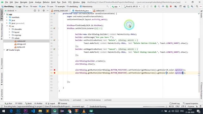Click the Debug app bug icon

(155, 6)
